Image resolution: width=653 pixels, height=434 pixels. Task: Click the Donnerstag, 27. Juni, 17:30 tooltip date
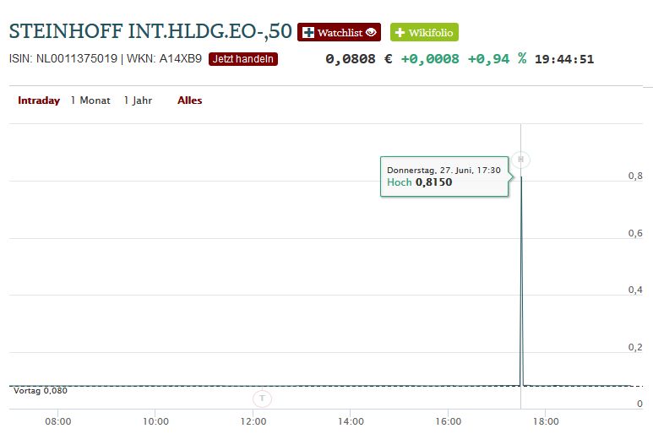click(x=444, y=170)
